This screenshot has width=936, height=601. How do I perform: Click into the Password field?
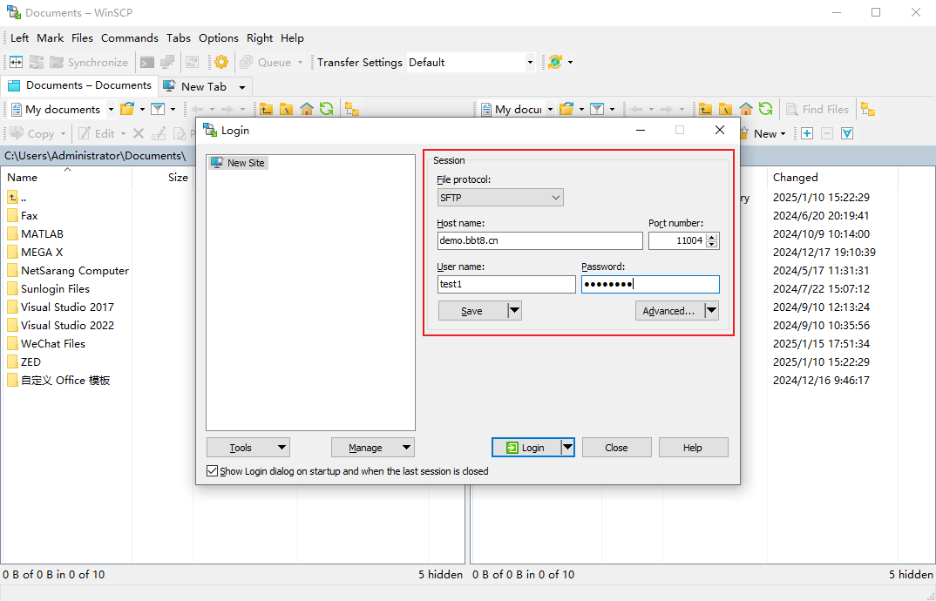pos(651,284)
